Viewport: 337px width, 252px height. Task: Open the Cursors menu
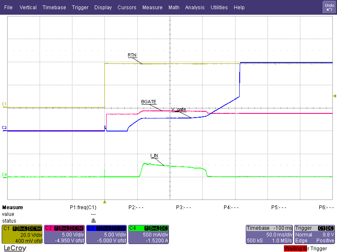click(x=127, y=8)
